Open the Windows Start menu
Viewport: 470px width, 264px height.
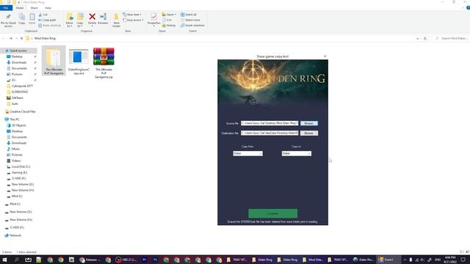[x=4, y=260]
